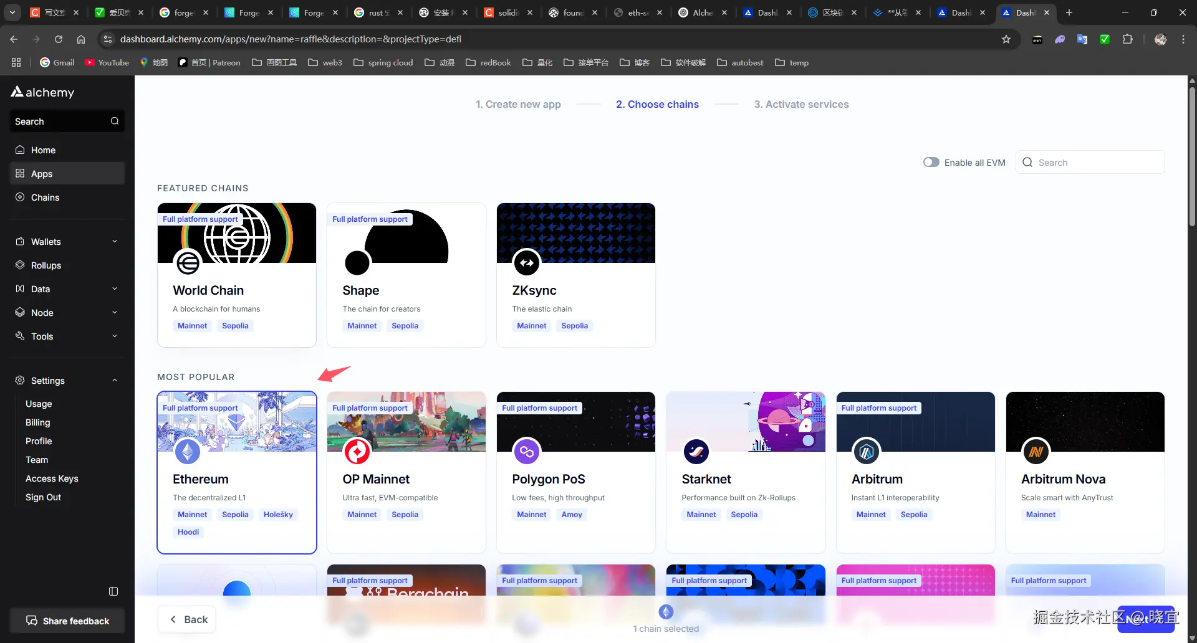
Task: Toggle Amoy network on Polygon PoS card
Action: (x=572, y=515)
